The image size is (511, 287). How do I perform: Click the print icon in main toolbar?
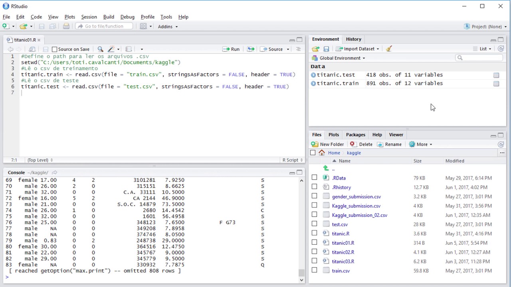coord(66,26)
